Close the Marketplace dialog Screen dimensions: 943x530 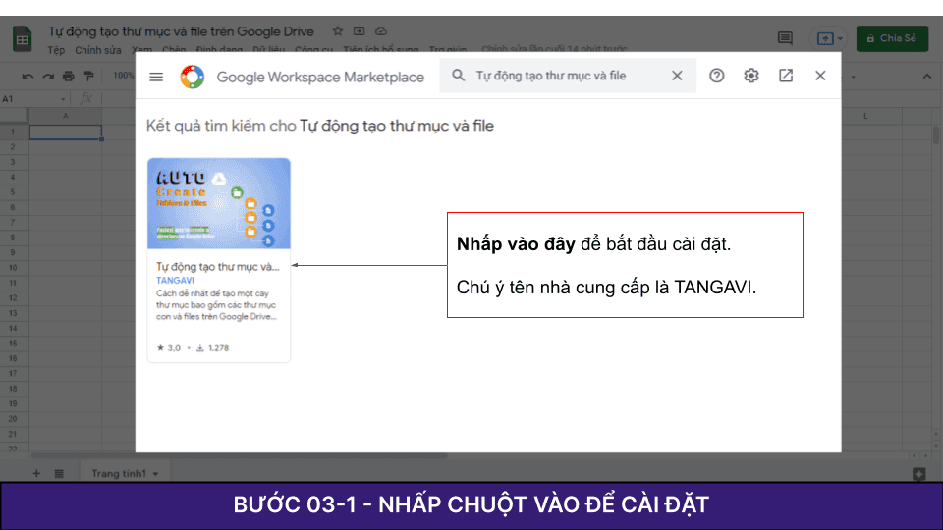pos(820,76)
